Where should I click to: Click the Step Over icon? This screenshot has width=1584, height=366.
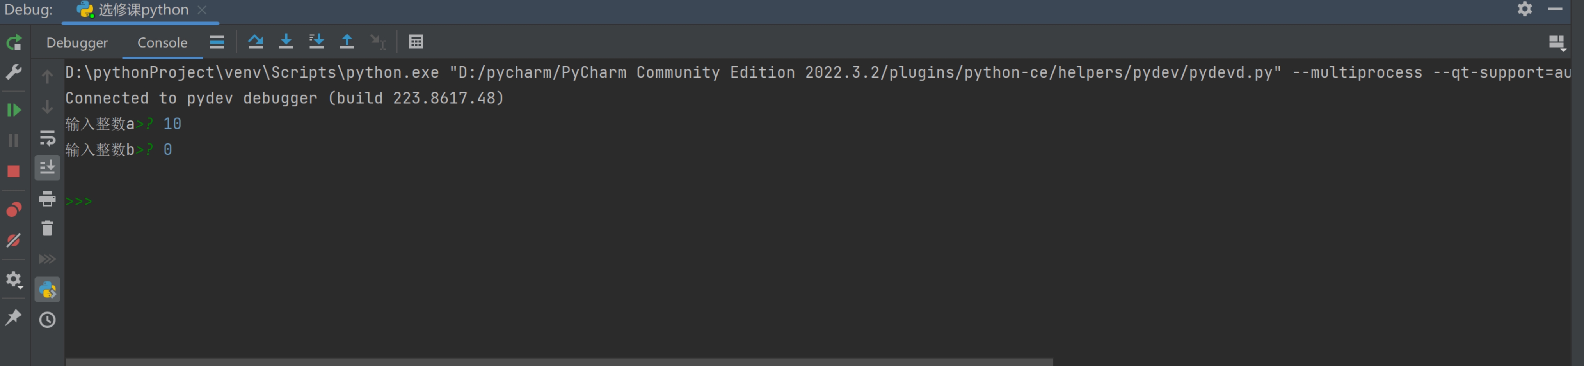255,42
